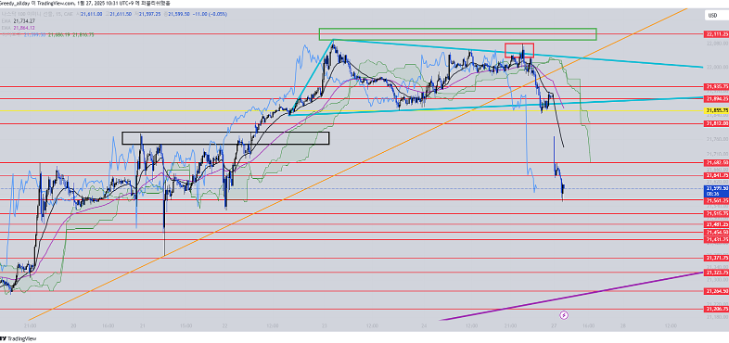Image resolution: width=729 pixels, height=343 pixels.
Task: Click the purple lightning event icon
Action: click(x=564, y=315)
